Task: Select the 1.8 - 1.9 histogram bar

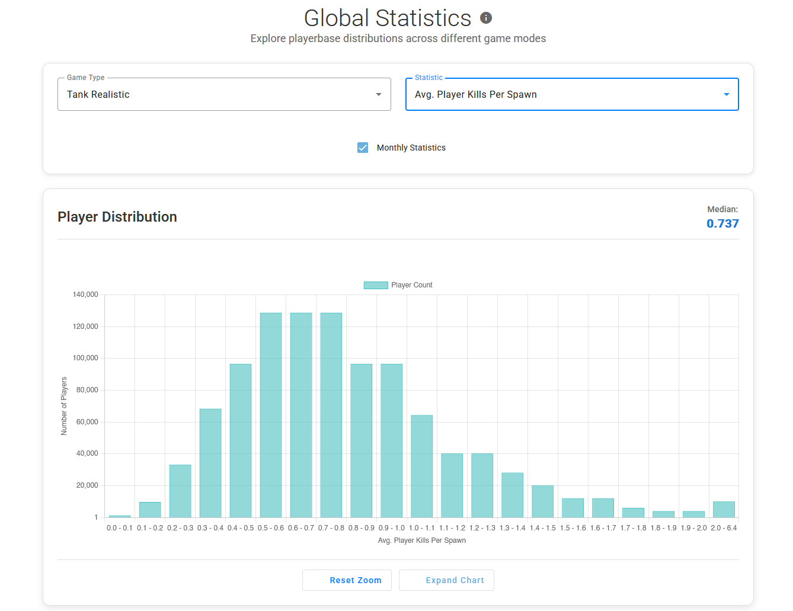Action: coord(664,514)
